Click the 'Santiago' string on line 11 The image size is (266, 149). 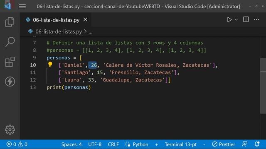pyautogui.click(x=76, y=72)
